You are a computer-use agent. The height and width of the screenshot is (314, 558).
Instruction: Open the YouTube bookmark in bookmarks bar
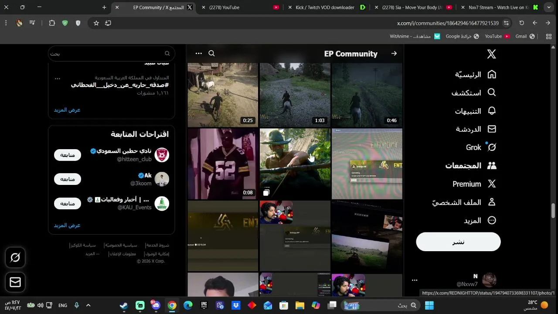(x=497, y=36)
